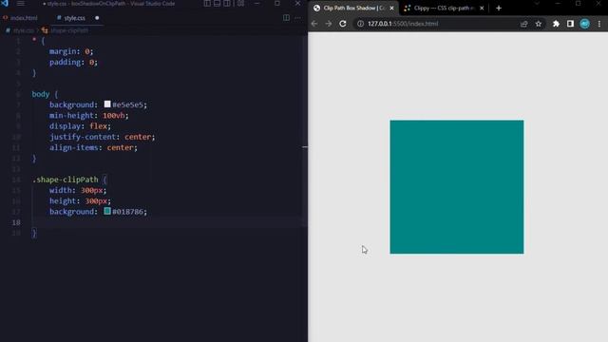Click the '.shape-clipPath' selector text
The width and height of the screenshot is (608, 342).
(x=66, y=180)
